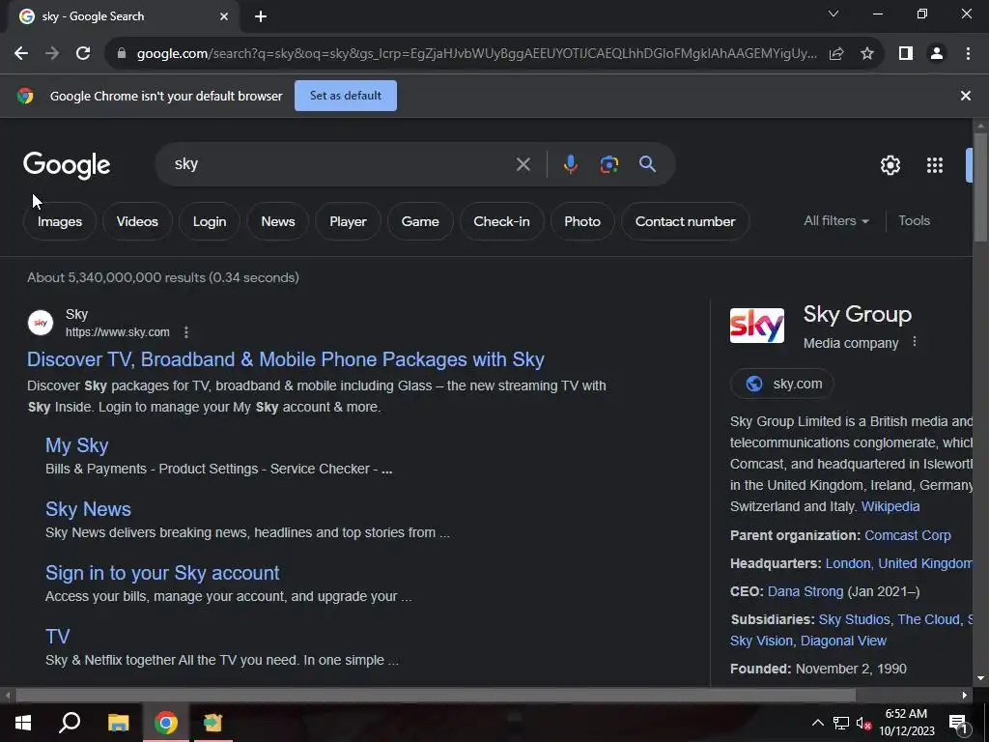Filter results by Videos

(137, 221)
